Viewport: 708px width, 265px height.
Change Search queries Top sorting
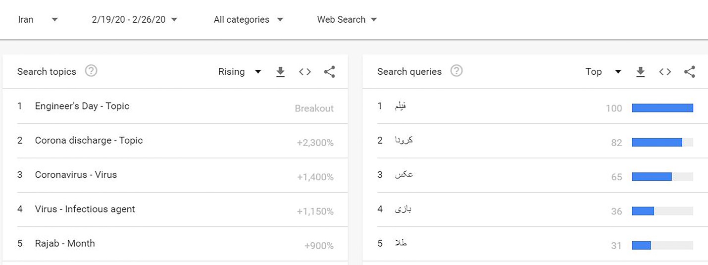coord(603,72)
